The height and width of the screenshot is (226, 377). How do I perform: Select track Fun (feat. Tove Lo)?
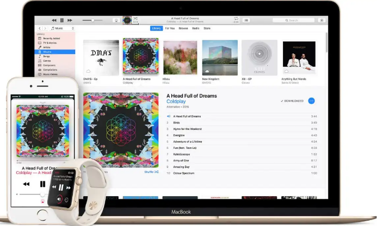(x=242, y=148)
